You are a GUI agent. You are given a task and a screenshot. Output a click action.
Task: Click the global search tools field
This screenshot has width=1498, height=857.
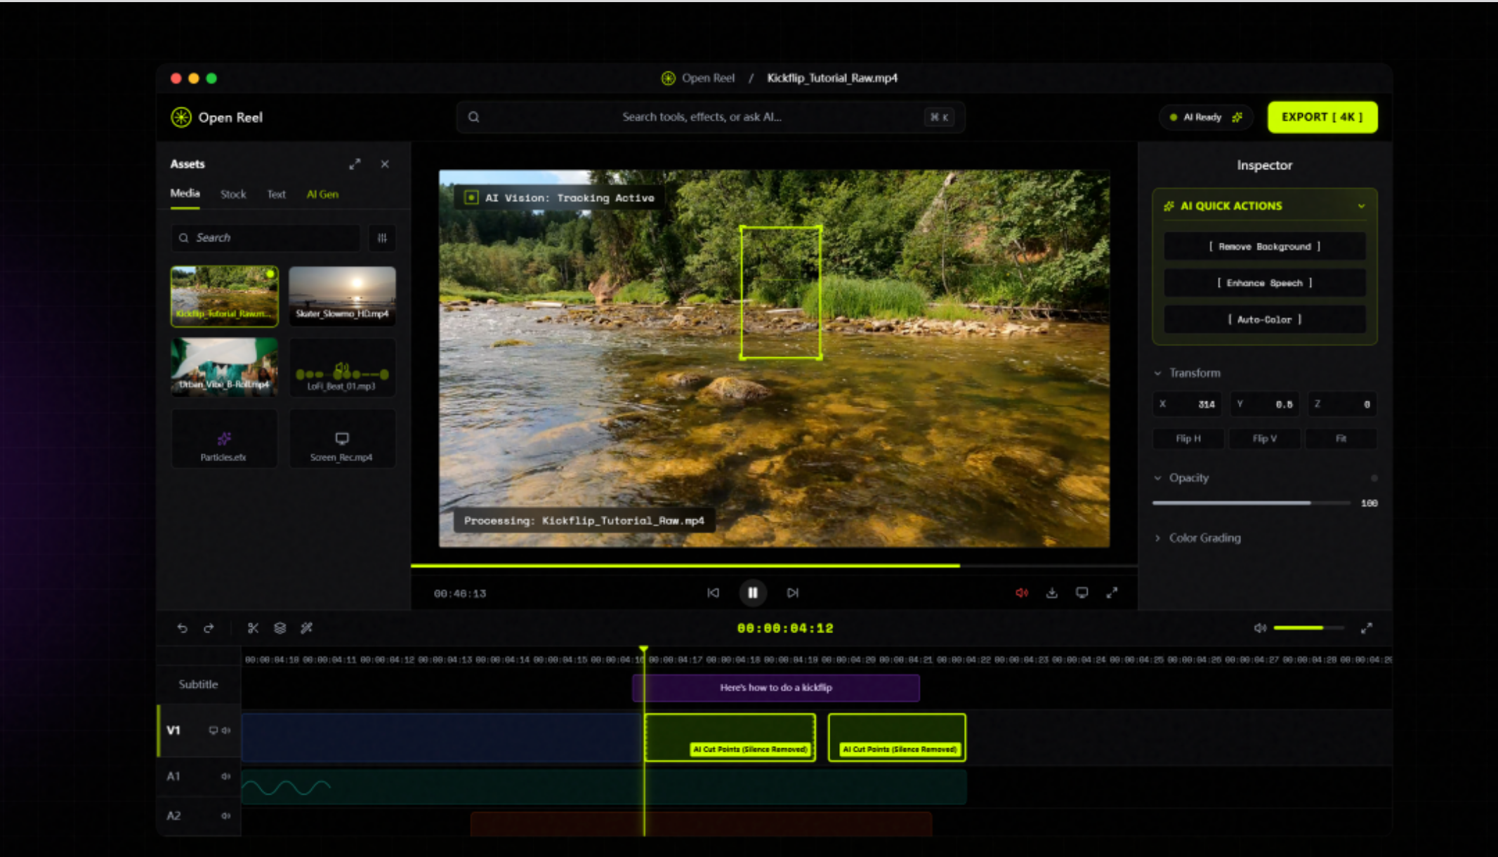coord(711,117)
